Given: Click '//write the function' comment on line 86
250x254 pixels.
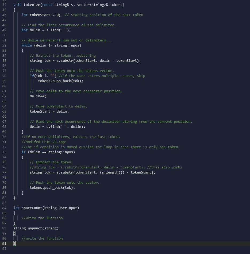Looking at the screenshot, I should pos(42,218).
